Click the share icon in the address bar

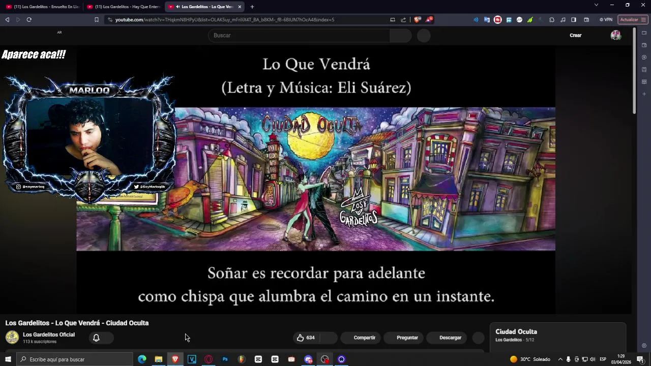tap(403, 20)
